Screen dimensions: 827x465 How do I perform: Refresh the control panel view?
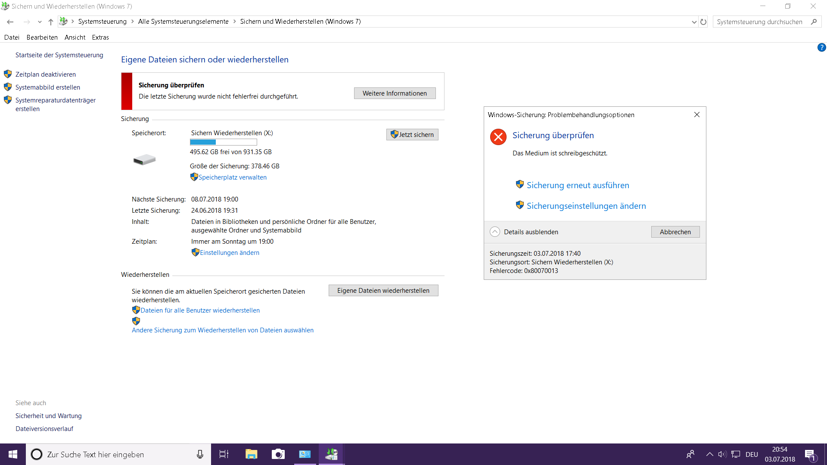[703, 22]
